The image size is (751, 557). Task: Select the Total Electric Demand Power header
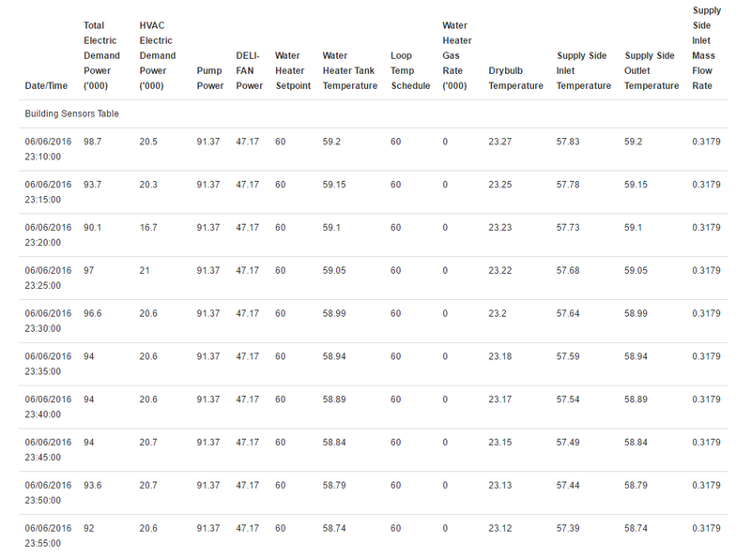point(101,55)
